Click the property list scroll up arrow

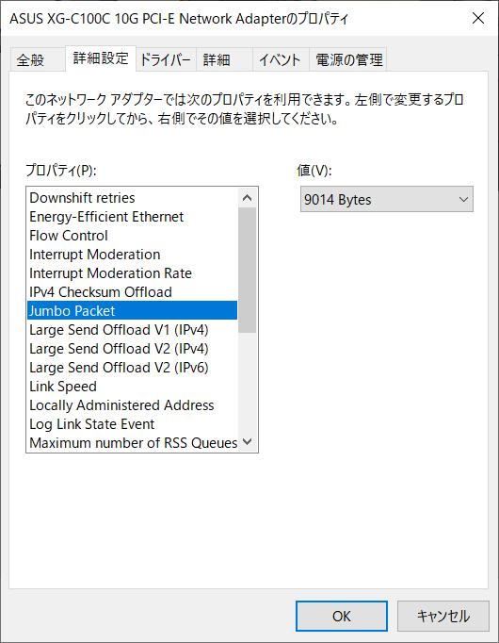(x=247, y=198)
